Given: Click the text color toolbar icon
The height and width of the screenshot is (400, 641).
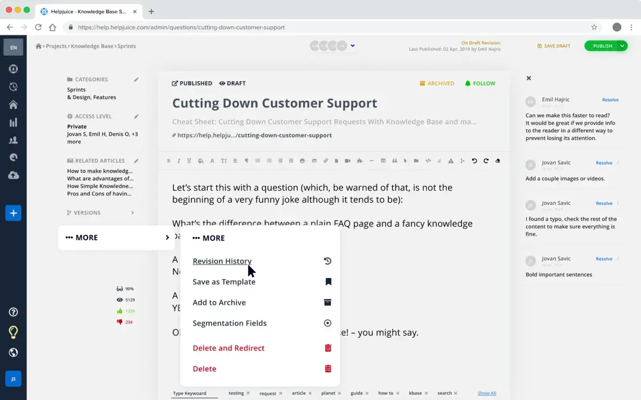Looking at the screenshot, I should 212,161.
